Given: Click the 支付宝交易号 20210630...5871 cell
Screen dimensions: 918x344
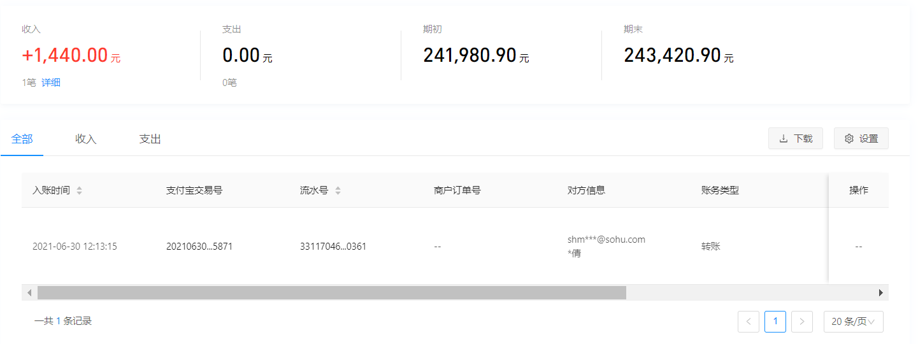Looking at the screenshot, I should pos(199,246).
